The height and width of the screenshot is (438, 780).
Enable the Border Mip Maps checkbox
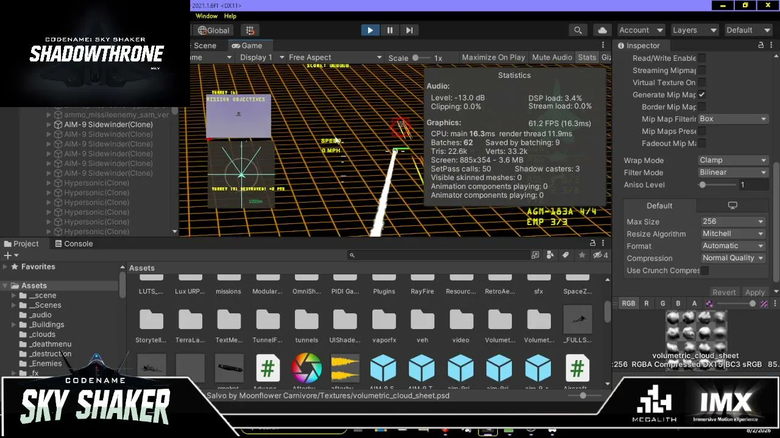tap(702, 106)
